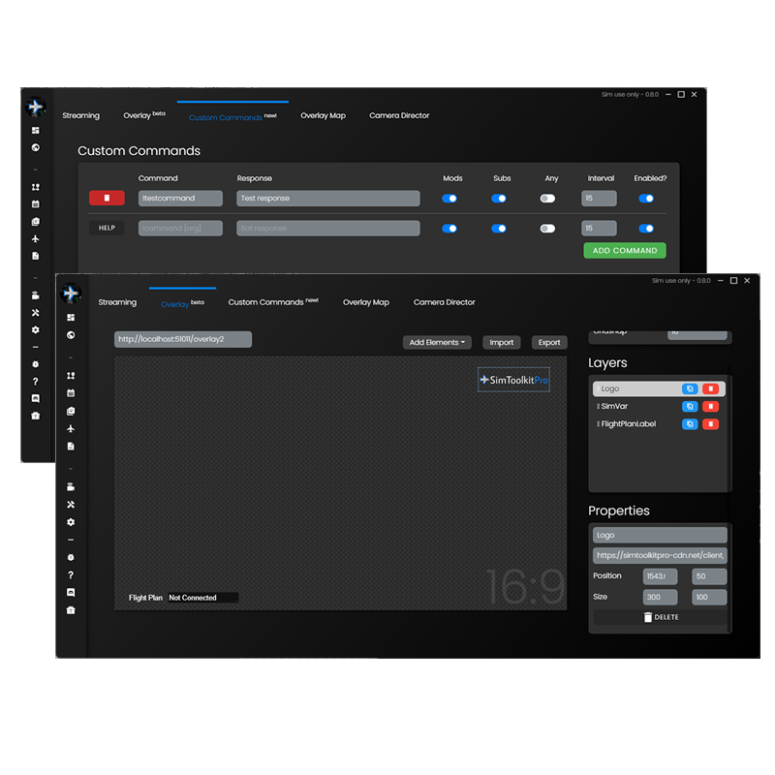Toggle Subs for the testcommand entry

pos(499,198)
